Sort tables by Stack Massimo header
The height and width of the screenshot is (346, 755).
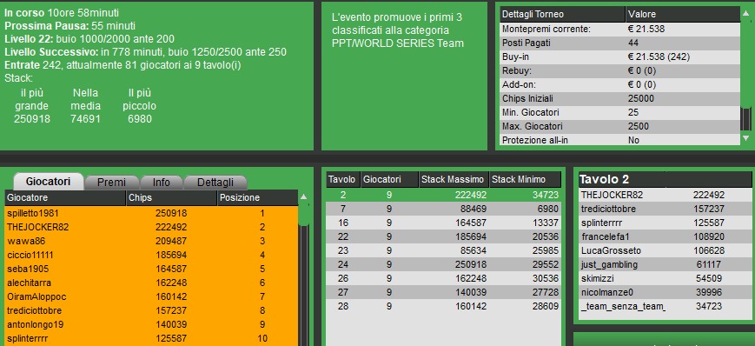tap(454, 179)
